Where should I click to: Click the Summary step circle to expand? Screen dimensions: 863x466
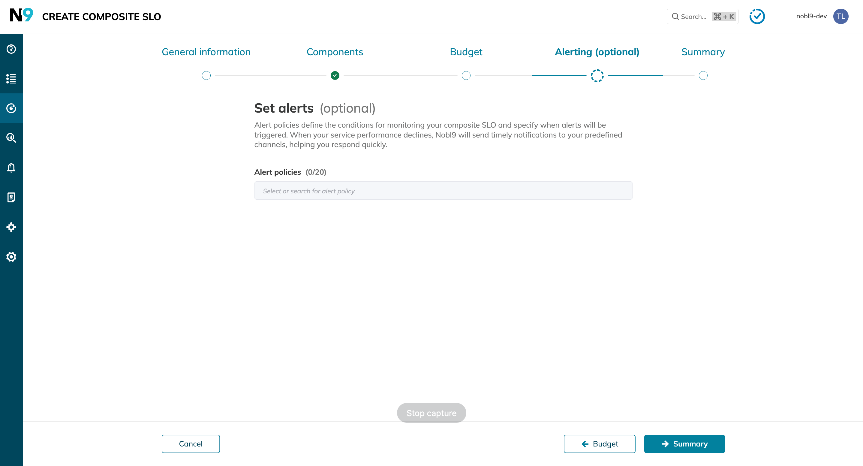[x=703, y=75]
